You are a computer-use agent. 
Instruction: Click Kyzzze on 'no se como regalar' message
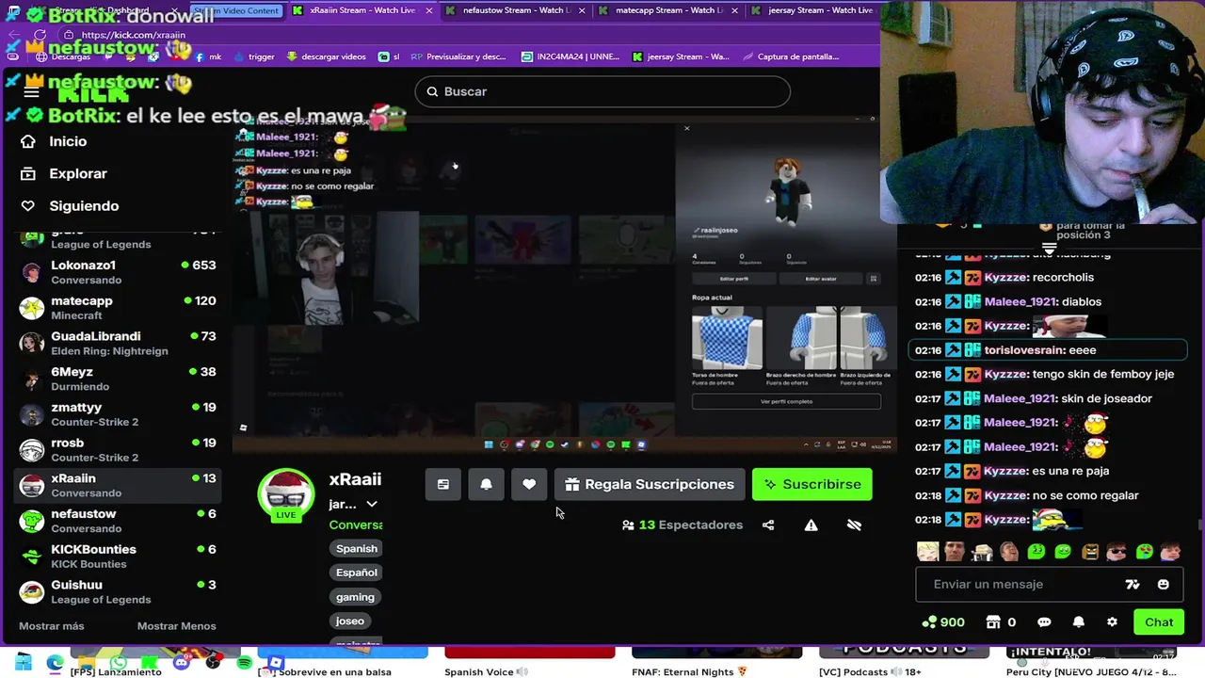point(1004,495)
